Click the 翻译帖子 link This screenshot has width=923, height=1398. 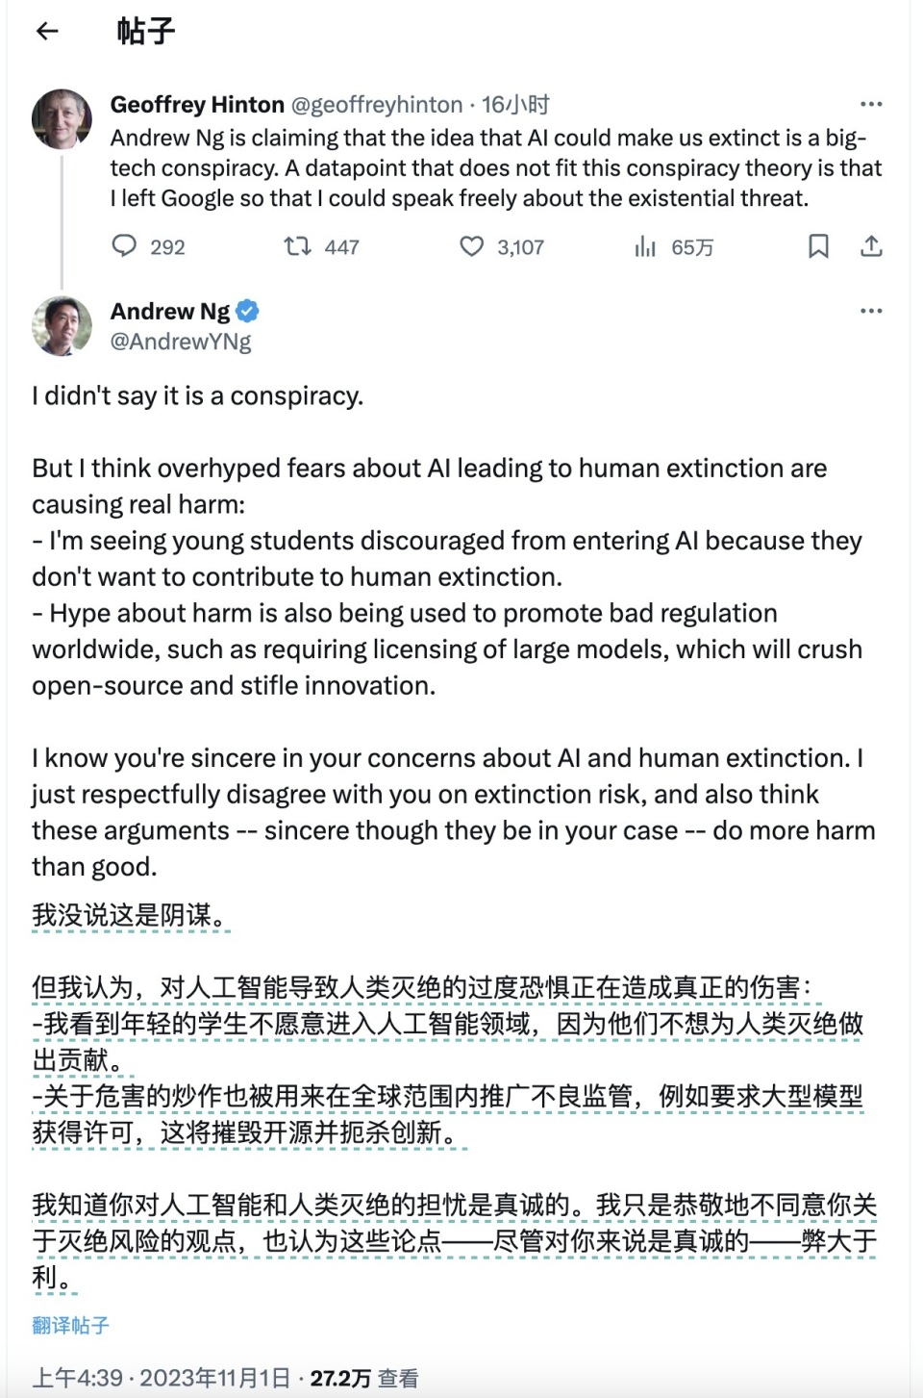coord(69,1325)
